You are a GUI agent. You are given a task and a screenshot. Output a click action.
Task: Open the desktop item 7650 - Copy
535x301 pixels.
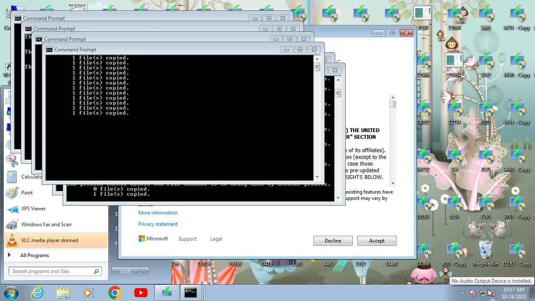(517, 65)
